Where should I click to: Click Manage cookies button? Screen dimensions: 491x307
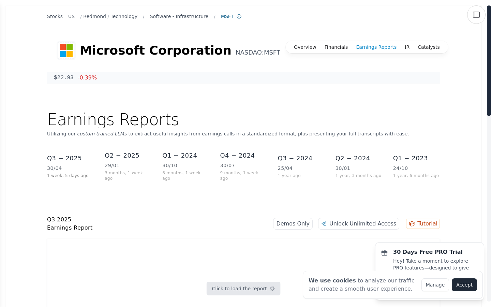(435, 285)
